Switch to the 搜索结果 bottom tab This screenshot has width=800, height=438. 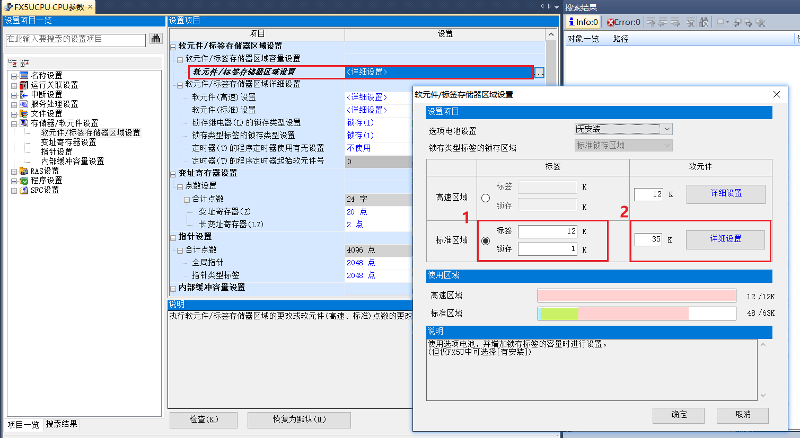61,424
